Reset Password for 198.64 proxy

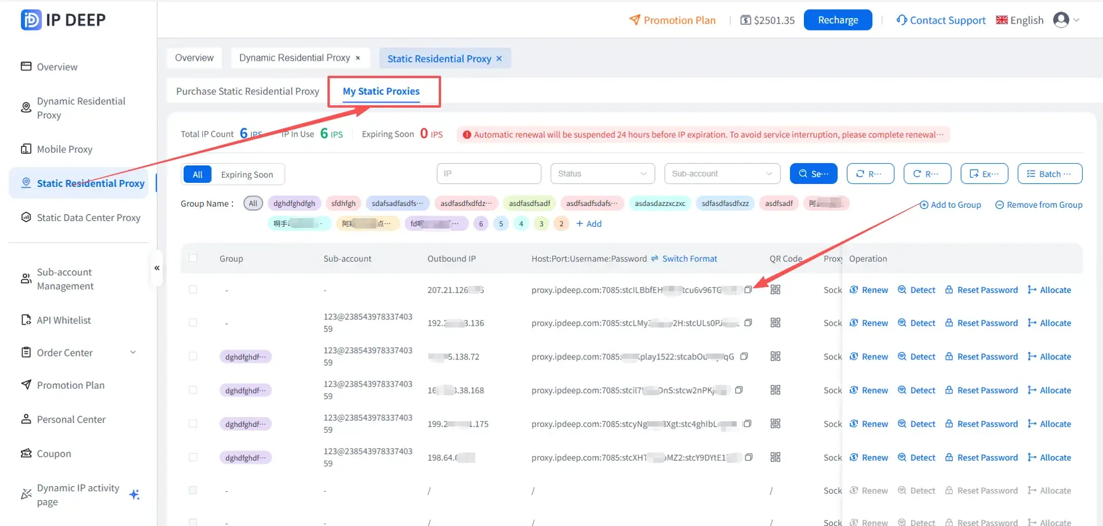click(981, 458)
